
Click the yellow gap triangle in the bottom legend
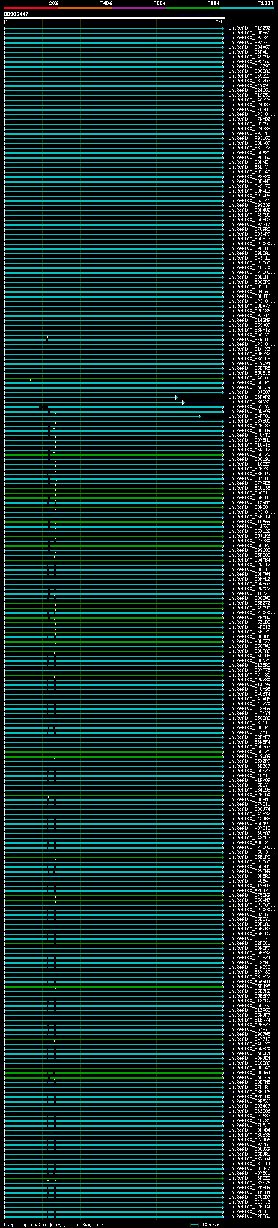click(36, 1224)
